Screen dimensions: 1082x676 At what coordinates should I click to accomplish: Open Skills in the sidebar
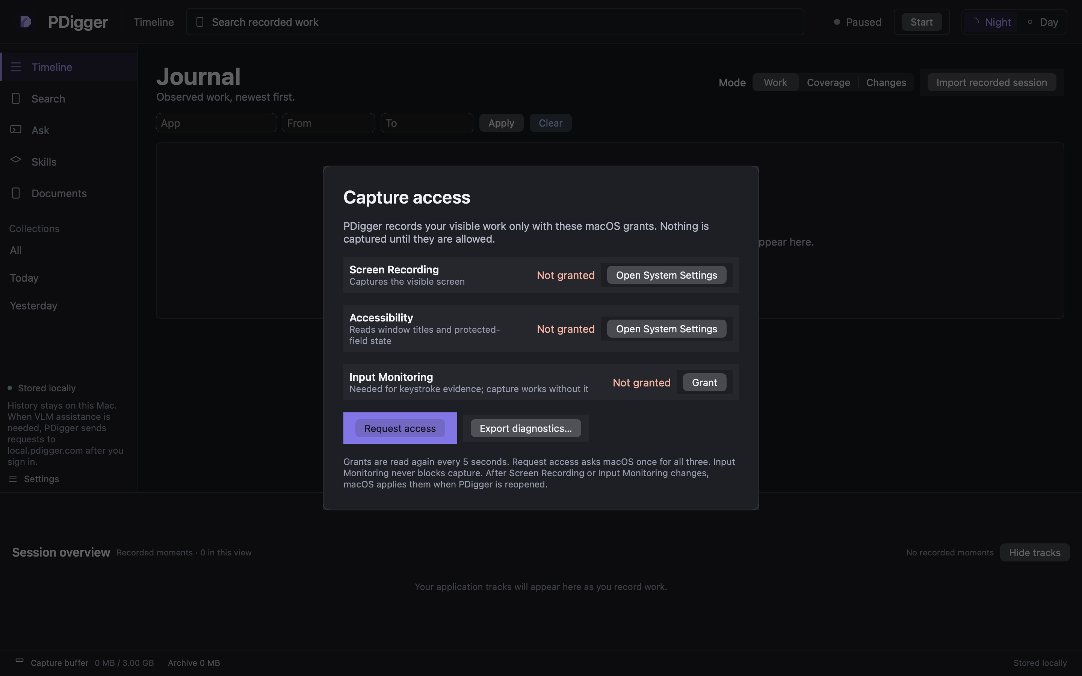pos(69,161)
